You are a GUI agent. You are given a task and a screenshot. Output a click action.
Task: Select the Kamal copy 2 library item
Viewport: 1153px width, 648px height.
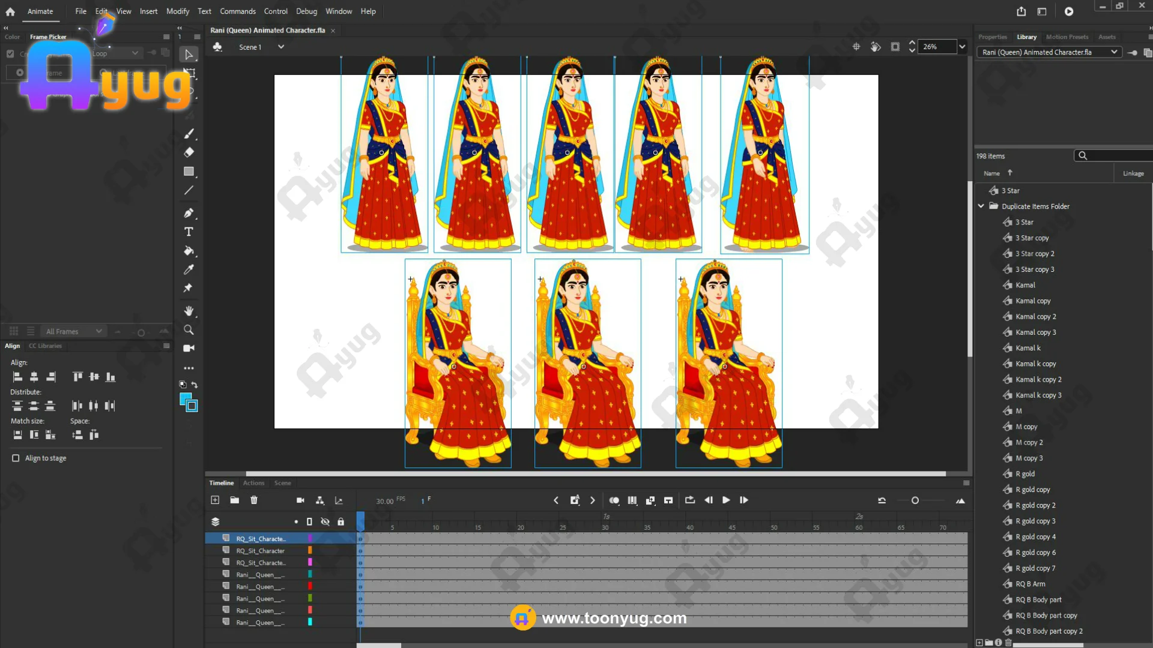[x=1035, y=316]
